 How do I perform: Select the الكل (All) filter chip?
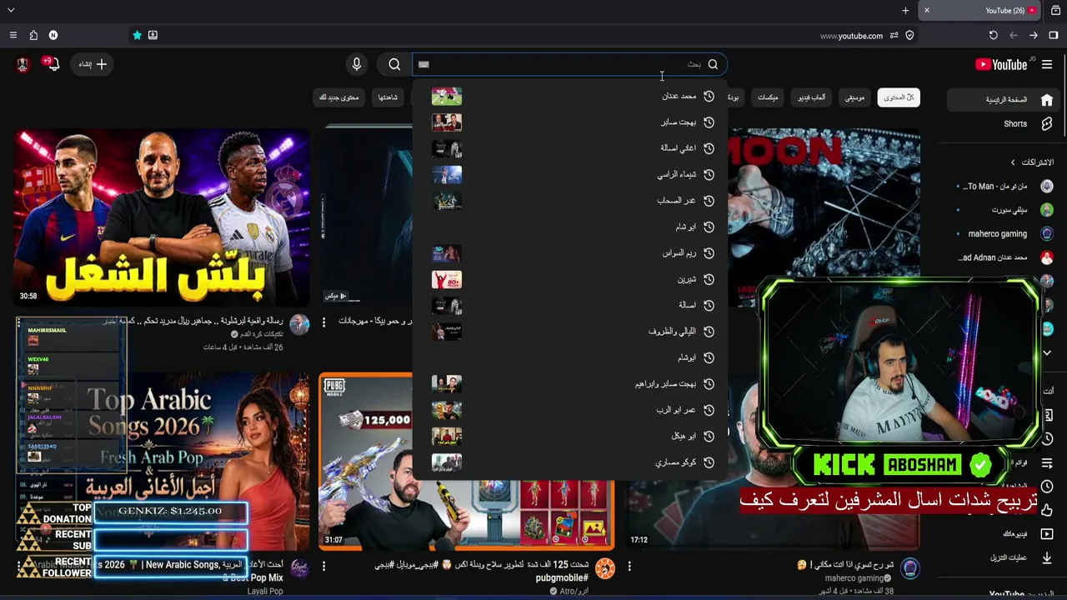[x=899, y=97]
